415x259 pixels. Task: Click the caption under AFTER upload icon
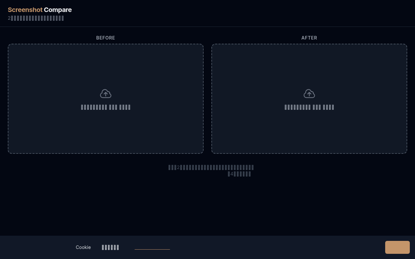pyautogui.click(x=309, y=107)
